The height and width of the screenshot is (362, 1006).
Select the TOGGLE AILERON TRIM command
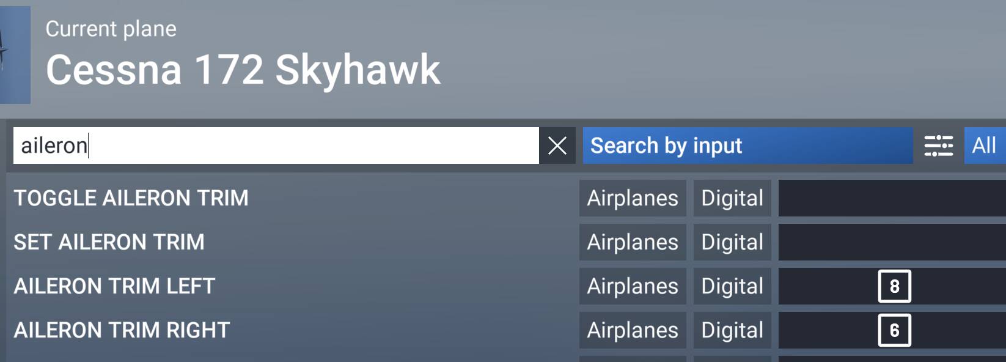click(131, 198)
